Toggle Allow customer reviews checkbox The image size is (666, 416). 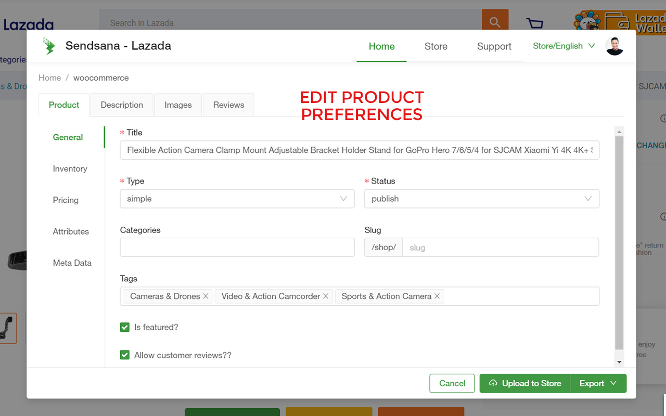[x=125, y=355]
